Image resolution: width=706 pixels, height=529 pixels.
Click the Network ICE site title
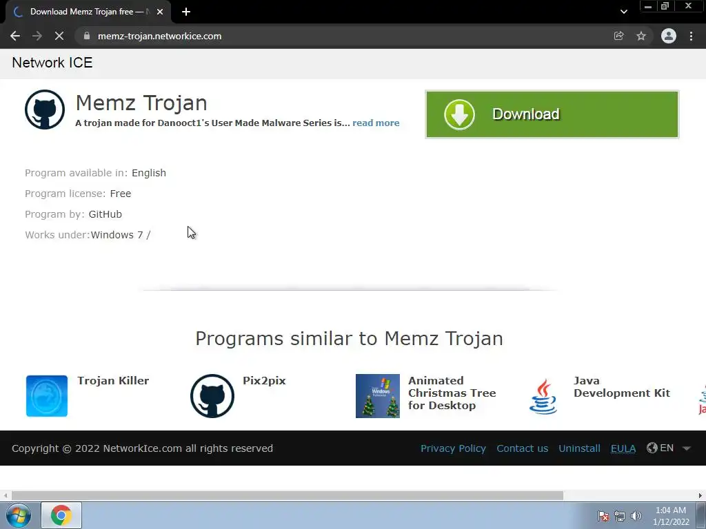pos(52,63)
